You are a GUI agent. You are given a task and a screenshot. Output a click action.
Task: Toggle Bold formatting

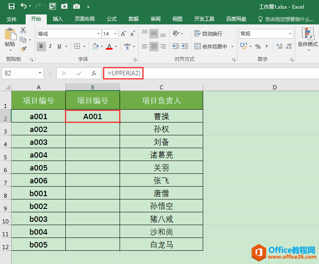coord(41,46)
